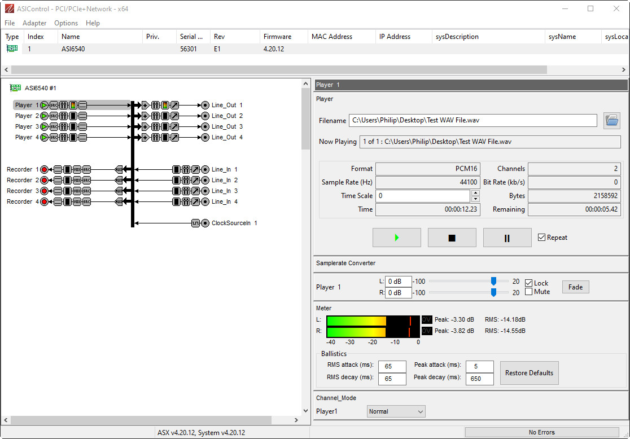630x439 pixels.
Task: Click the Recorder 3 MUX node
Action: coord(119,191)
